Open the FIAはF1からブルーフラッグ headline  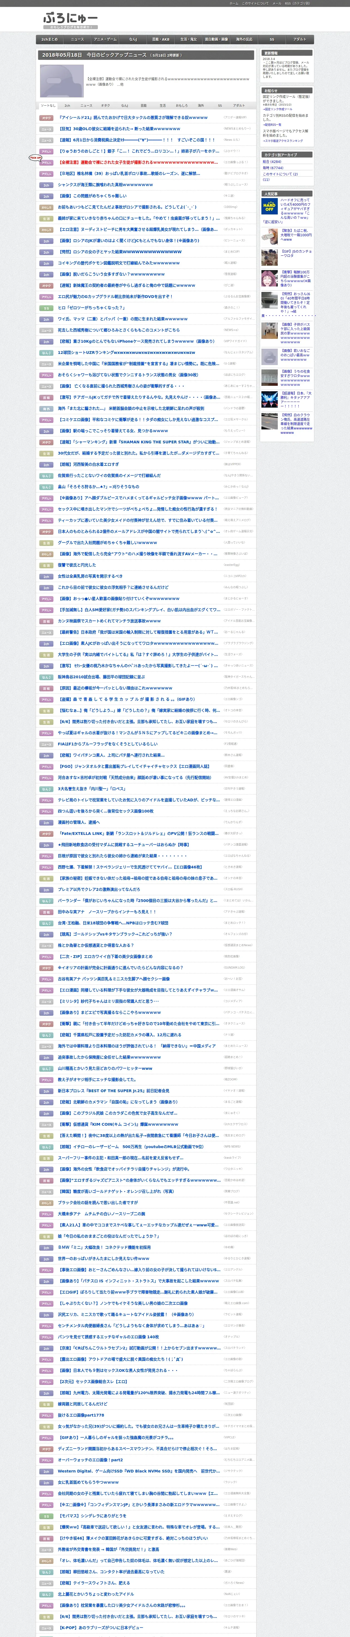(108, 744)
